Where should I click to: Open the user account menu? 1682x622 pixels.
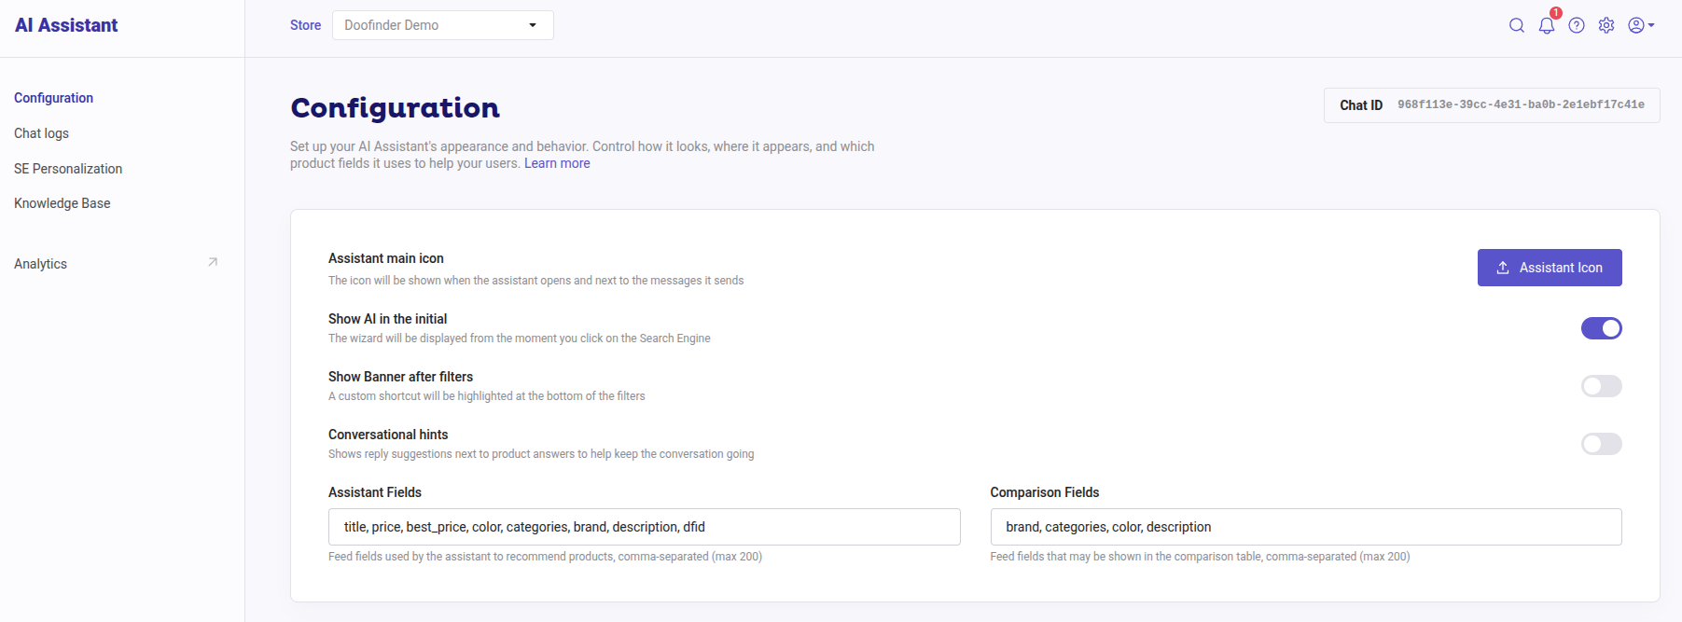(1641, 25)
